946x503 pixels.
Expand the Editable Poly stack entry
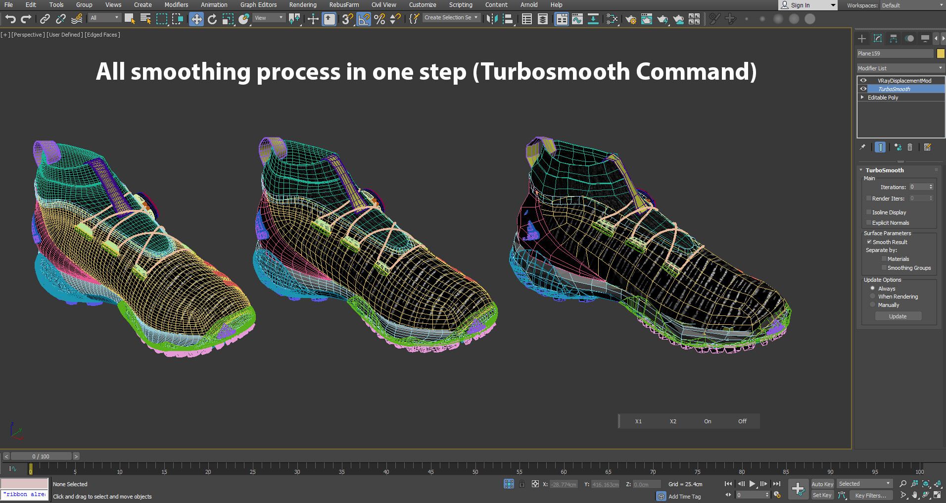(862, 97)
